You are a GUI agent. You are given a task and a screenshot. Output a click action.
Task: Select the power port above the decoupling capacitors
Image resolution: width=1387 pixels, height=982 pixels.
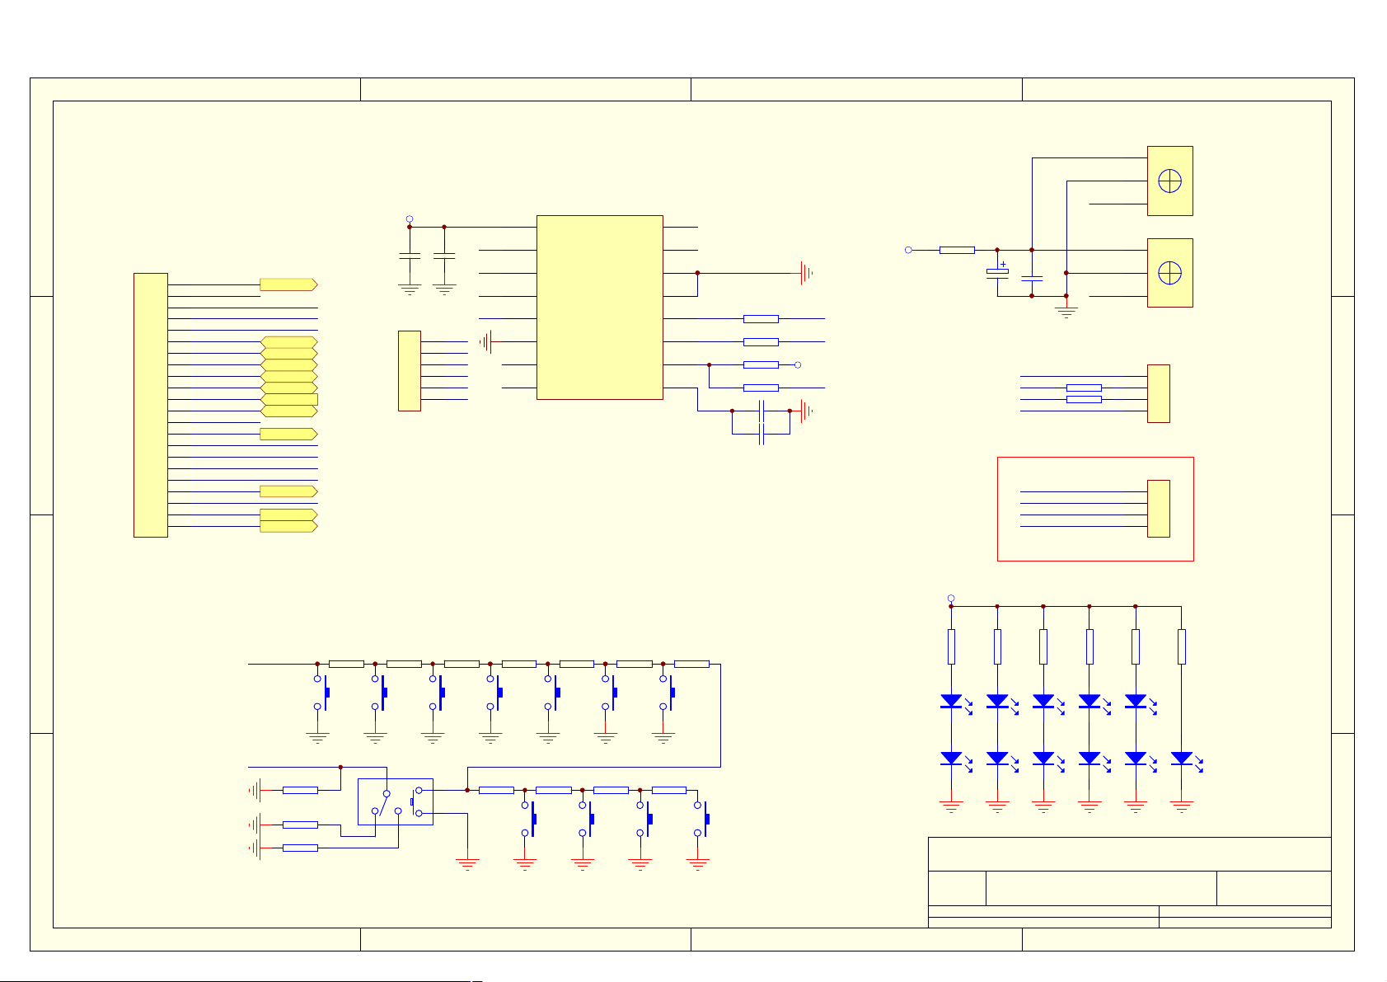pos(410,219)
